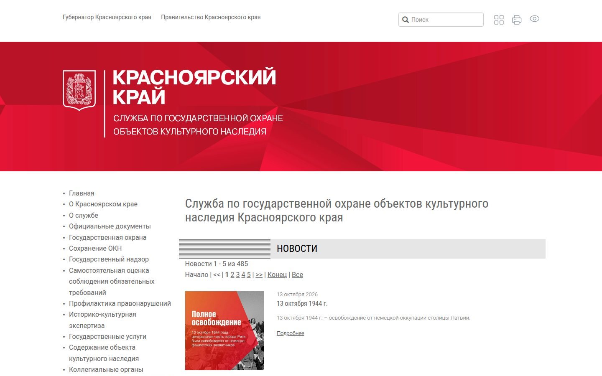This screenshot has width=602, height=376.
Task: Open the site map grid icon
Action: click(499, 20)
